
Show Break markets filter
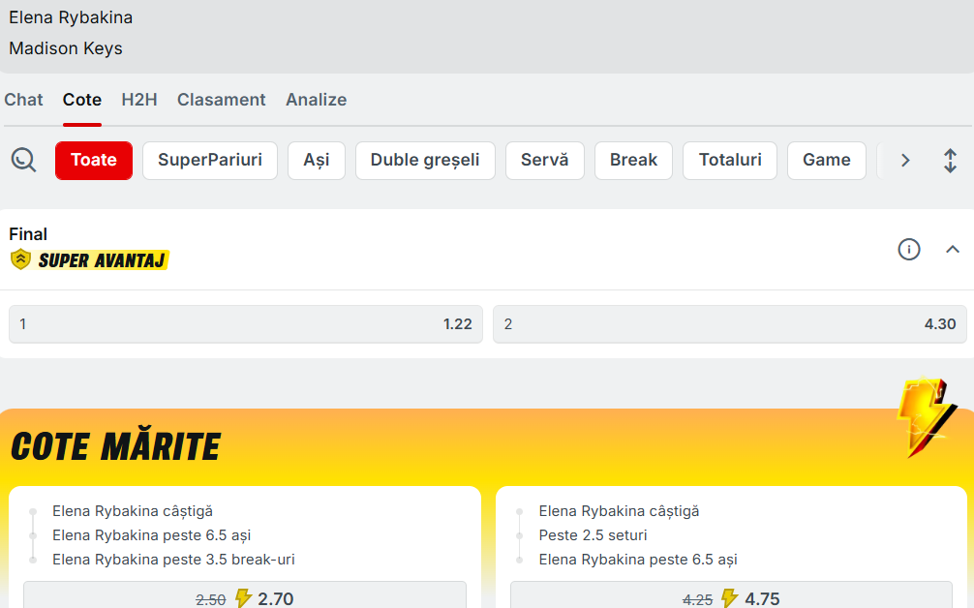pyautogui.click(x=633, y=161)
